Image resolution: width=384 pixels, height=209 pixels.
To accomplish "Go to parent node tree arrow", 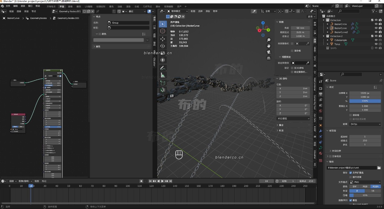I will [114, 11].
